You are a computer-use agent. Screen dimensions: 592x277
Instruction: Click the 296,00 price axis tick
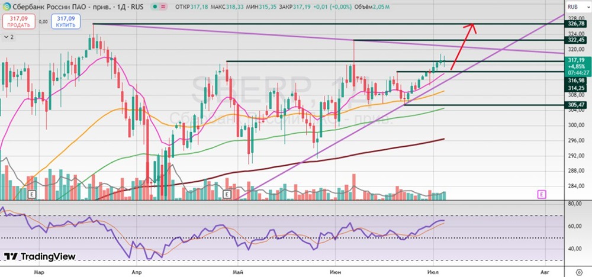click(575, 140)
